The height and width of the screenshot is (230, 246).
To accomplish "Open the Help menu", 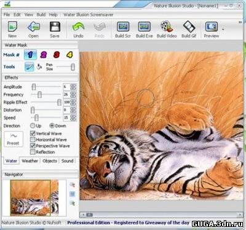I will (x=54, y=15).
